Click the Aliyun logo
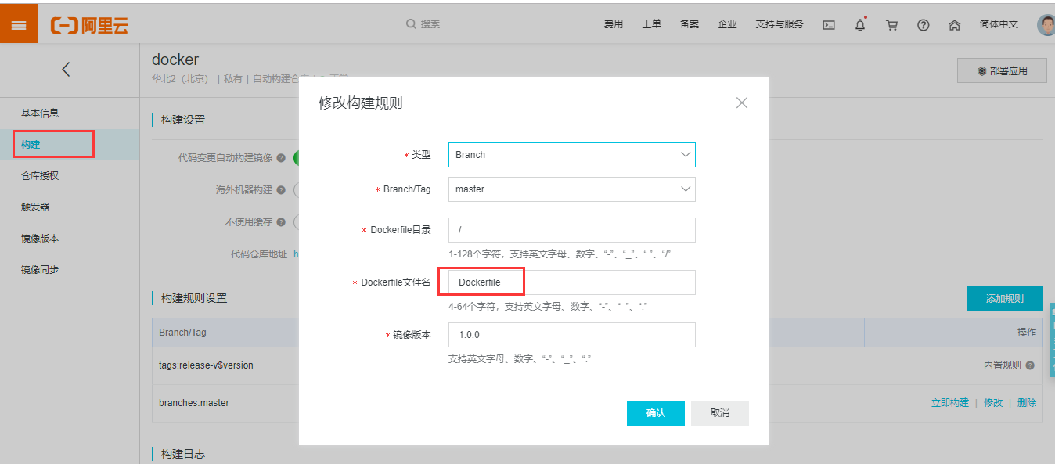1055x464 pixels. tap(88, 23)
